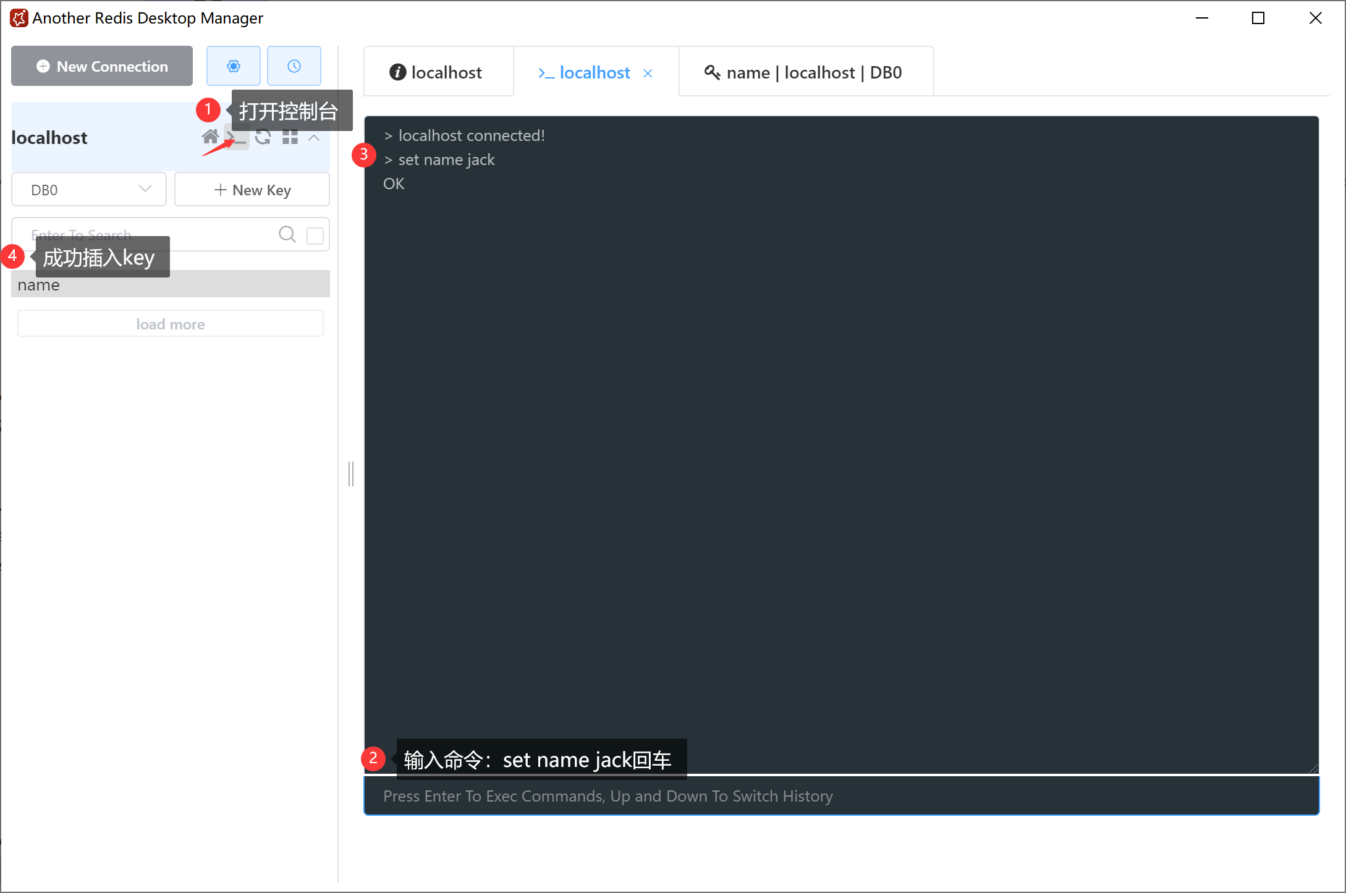Click the home icon next to localhost
1346x893 pixels.
[x=210, y=137]
